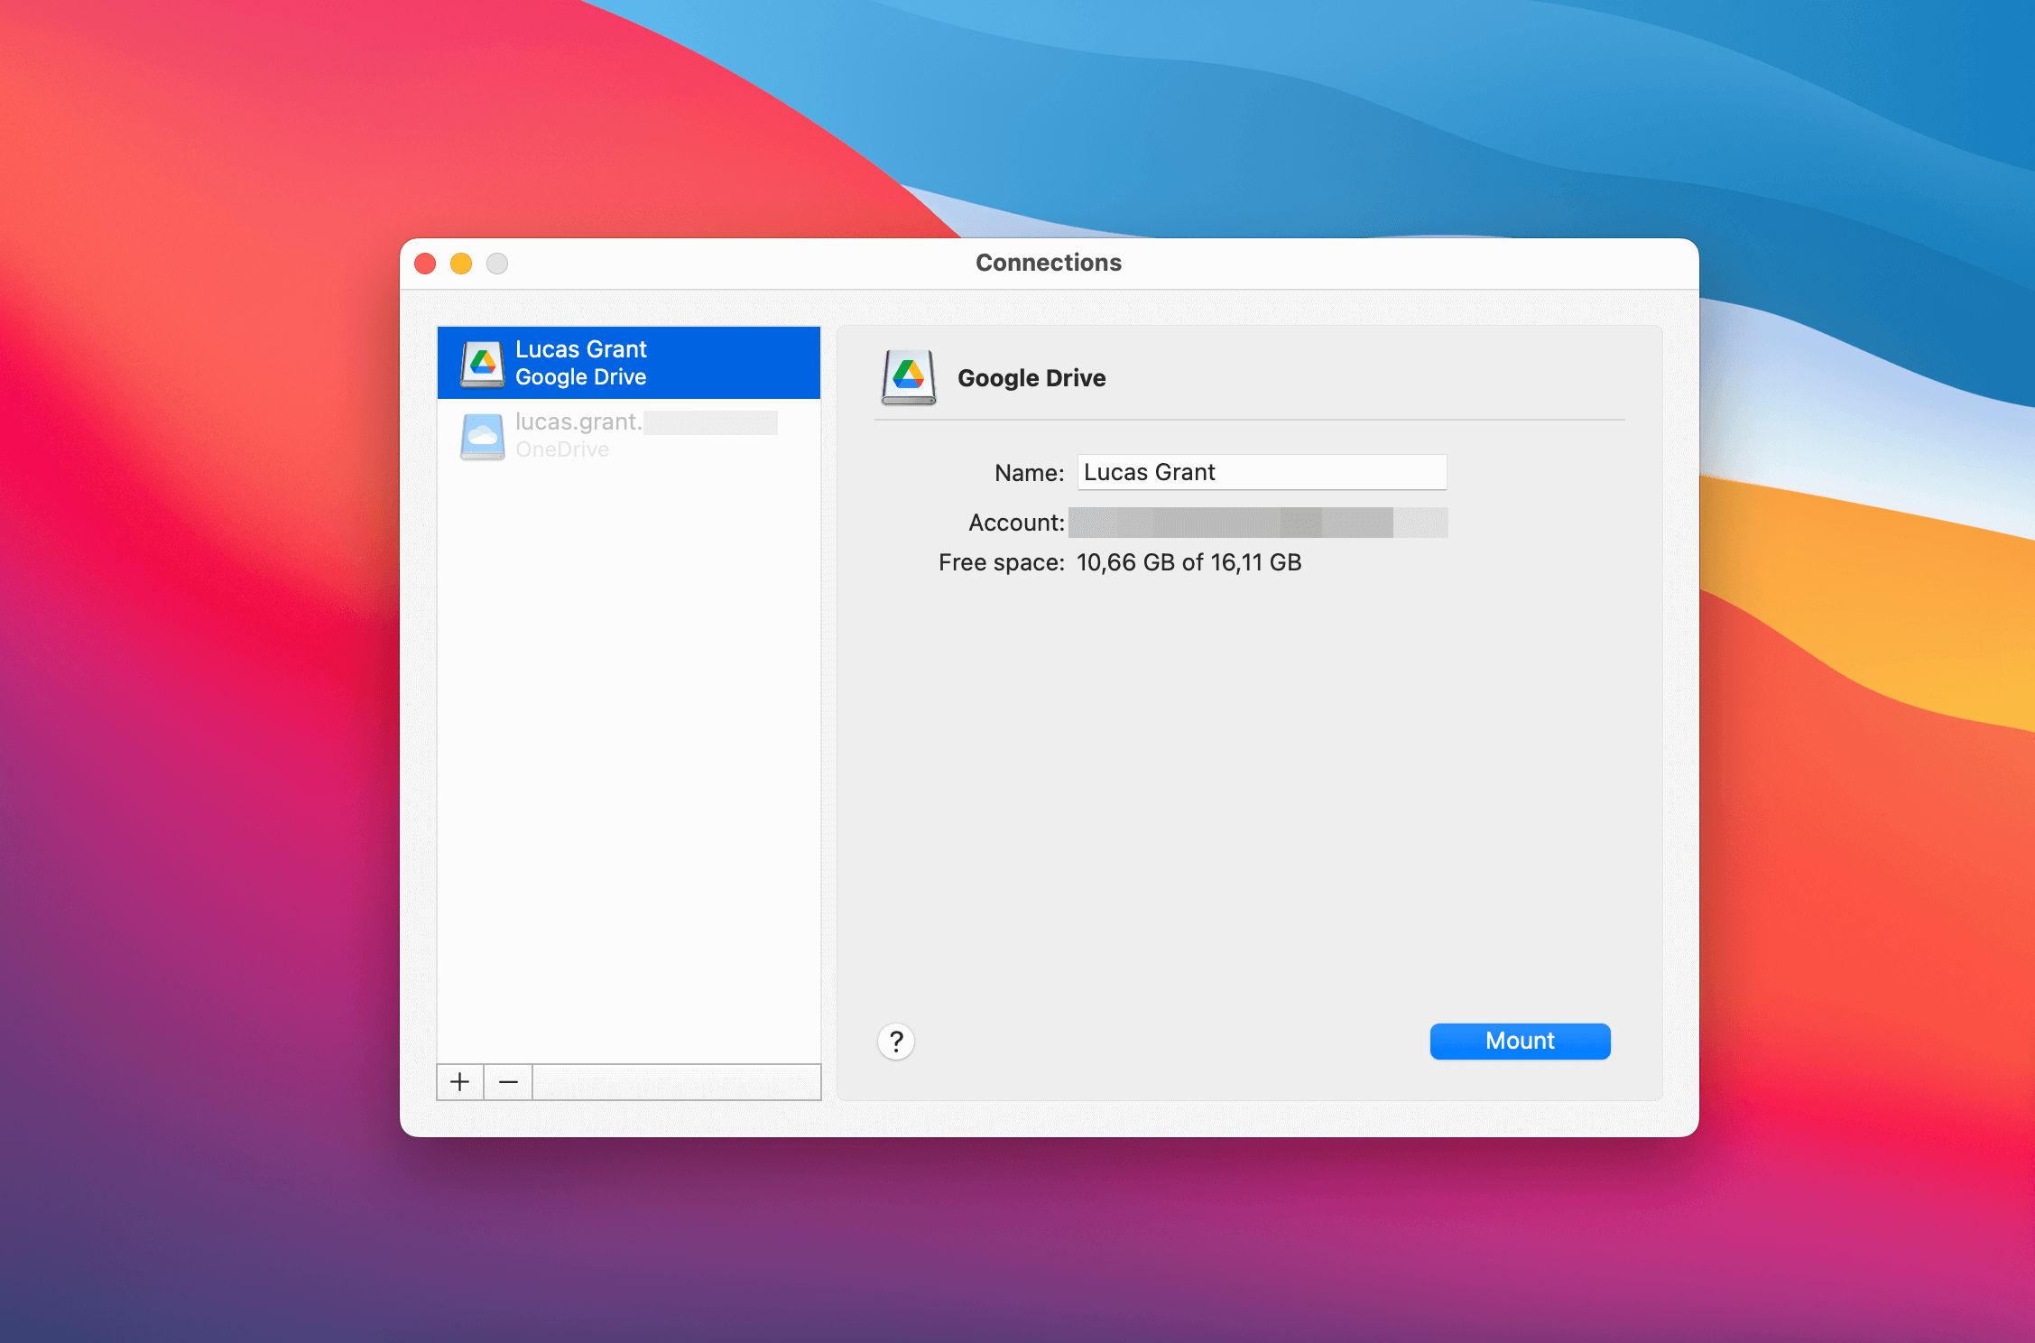Select the Lucas Grant Google Drive connection
2035x1343 pixels.
tap(628, 362)
